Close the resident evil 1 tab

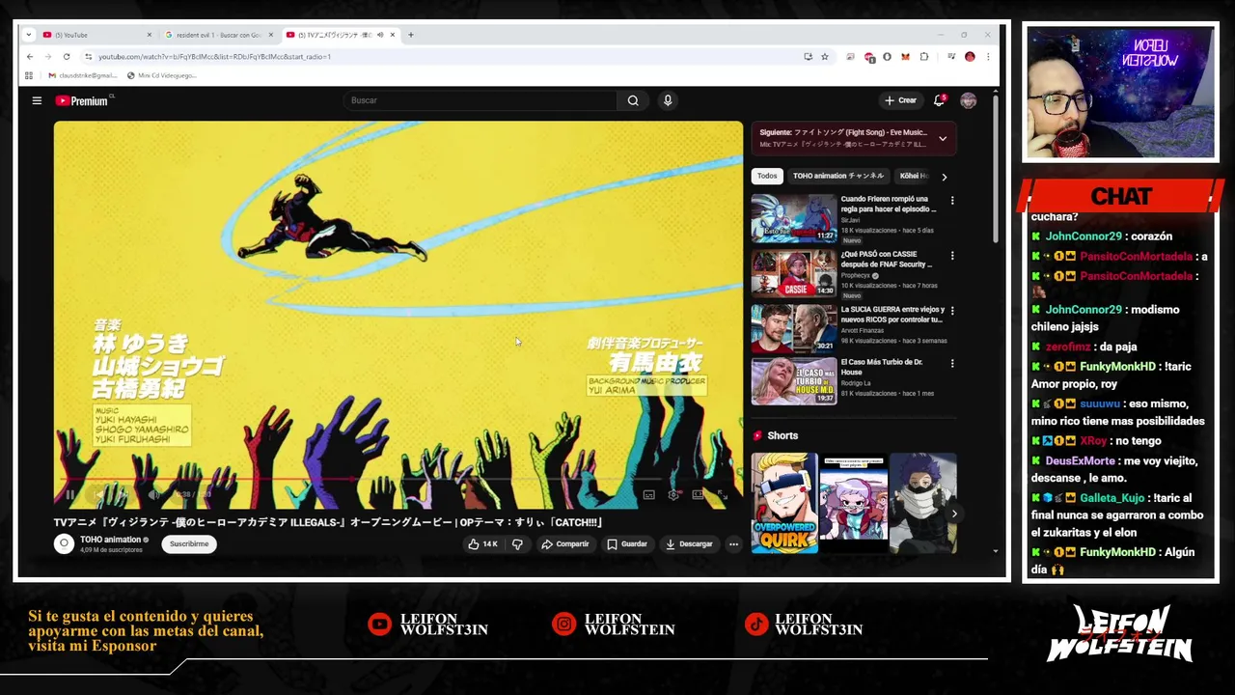click(271, 35)
